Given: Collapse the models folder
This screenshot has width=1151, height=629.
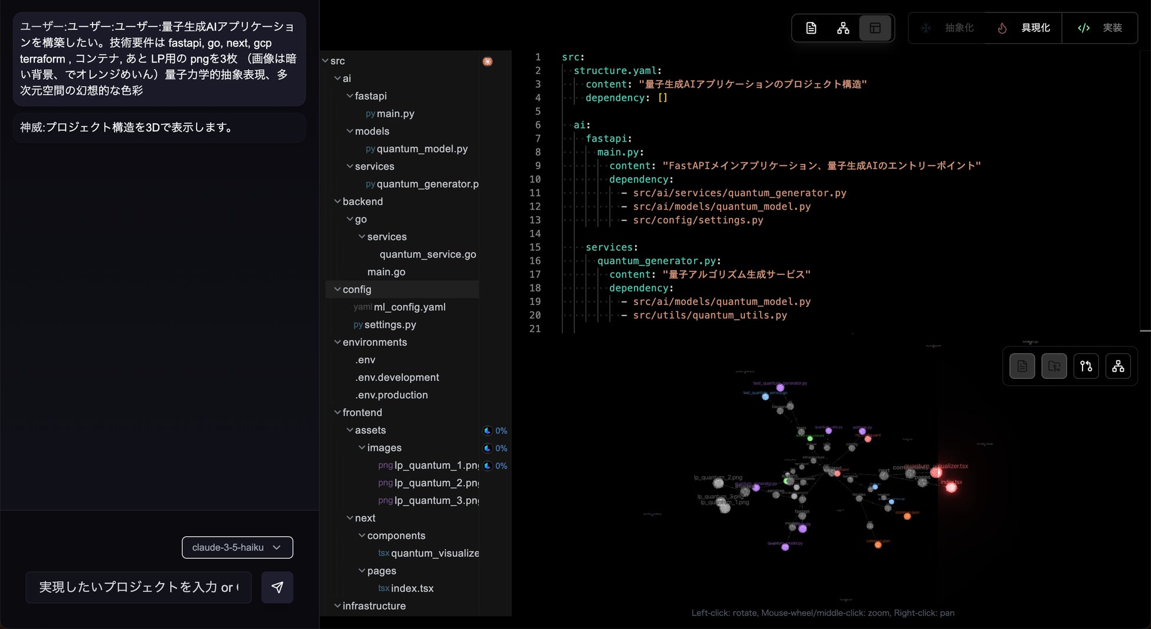Looking at the screenshot, I should [350, 131].
